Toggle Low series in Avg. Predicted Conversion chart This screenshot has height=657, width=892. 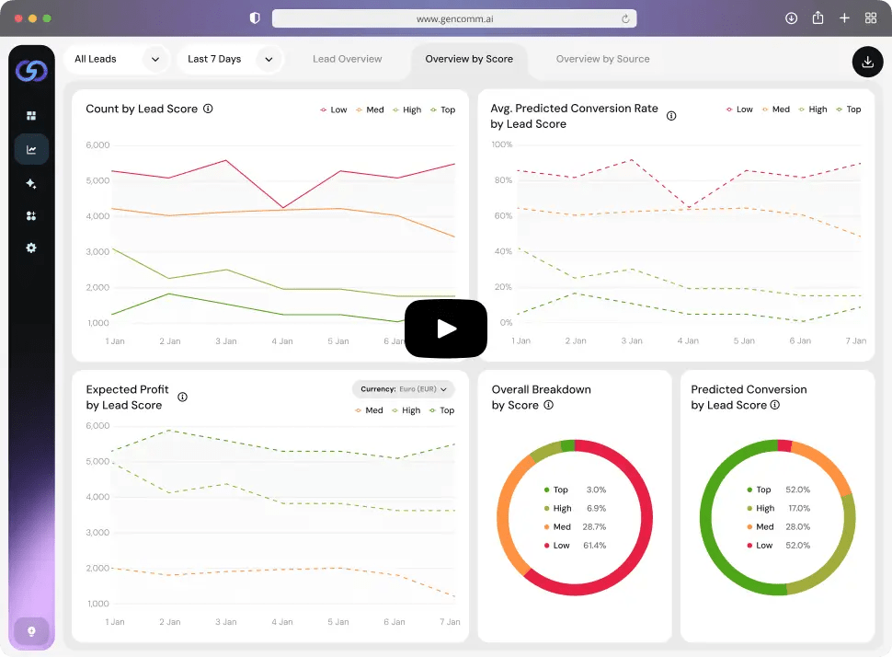coord(739,109)
